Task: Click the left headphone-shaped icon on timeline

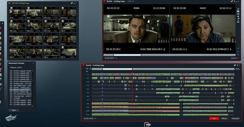Action: [x=236, y=69]
